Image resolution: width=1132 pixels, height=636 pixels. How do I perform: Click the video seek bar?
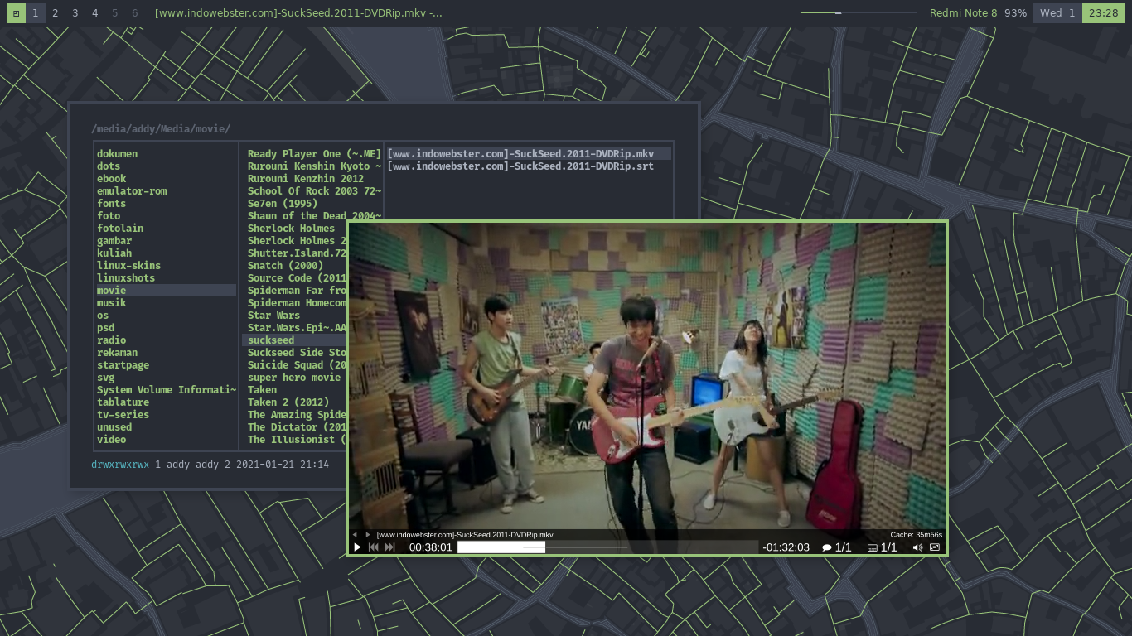tap(607, 547)
